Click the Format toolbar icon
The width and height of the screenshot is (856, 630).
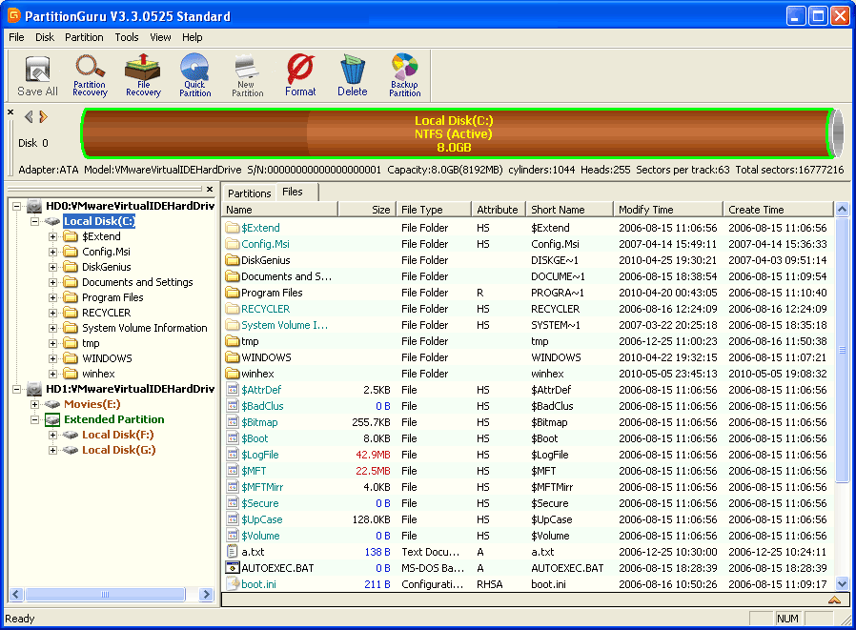point(300,76)
